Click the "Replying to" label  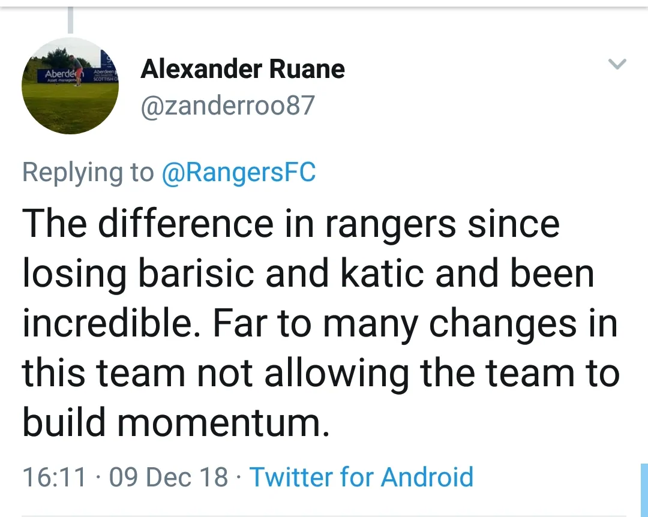click(x=88, y=173)
